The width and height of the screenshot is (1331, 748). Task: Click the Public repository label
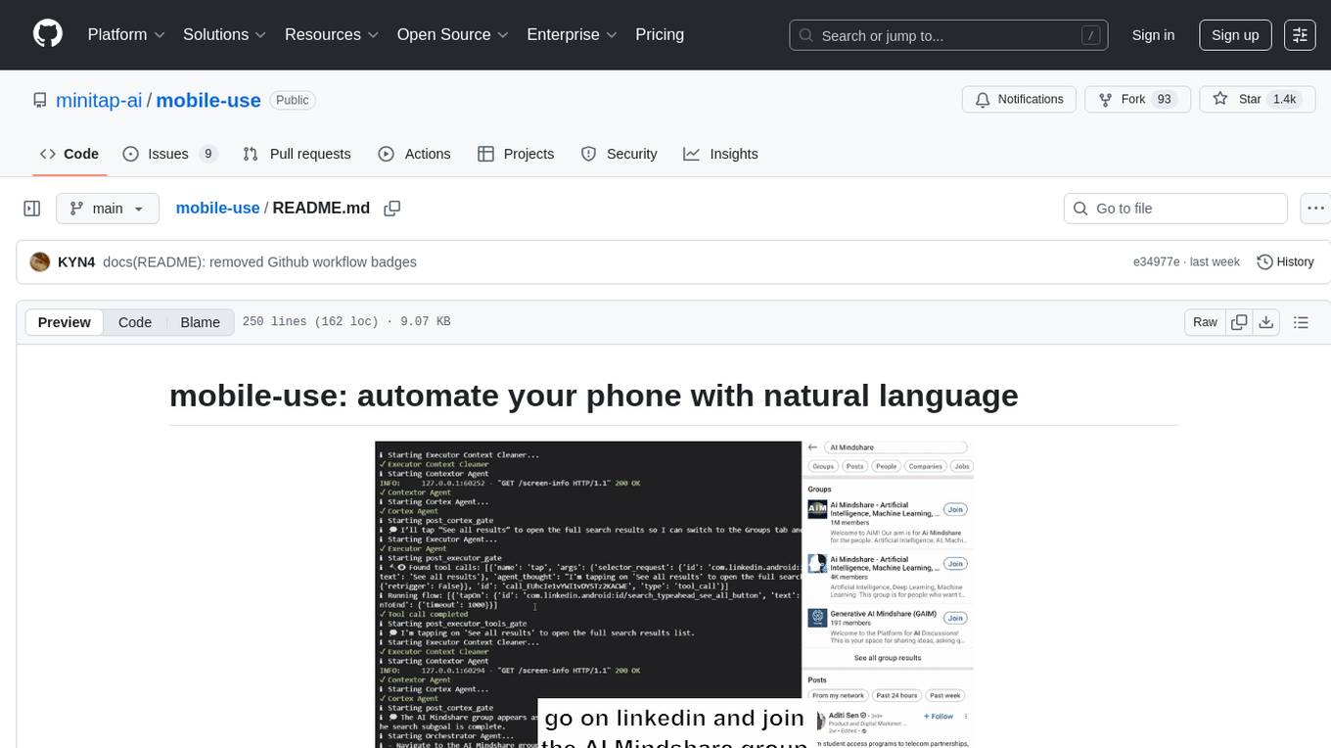(x=292, y=100)
